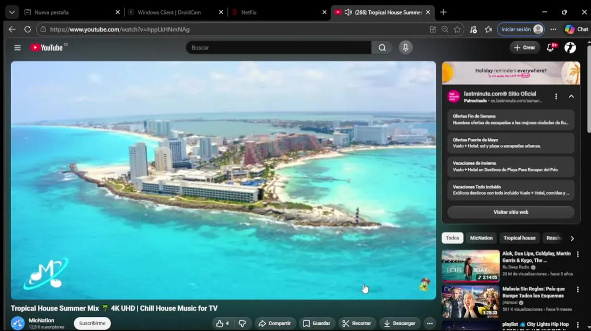Click the Descargar download button

coord(400,323)
